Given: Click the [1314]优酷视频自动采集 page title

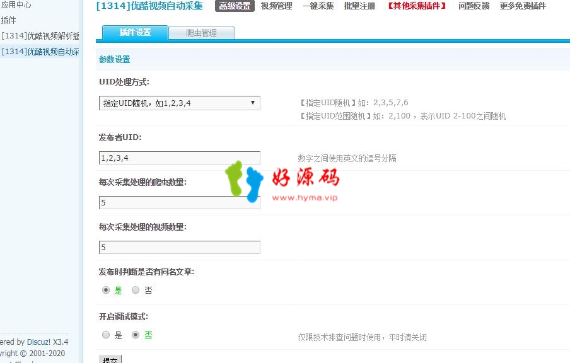Looking at the screenshot, I should [x=149, y=6].
